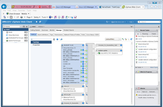Click the IE home page toolbar icon

coord(5,17)
